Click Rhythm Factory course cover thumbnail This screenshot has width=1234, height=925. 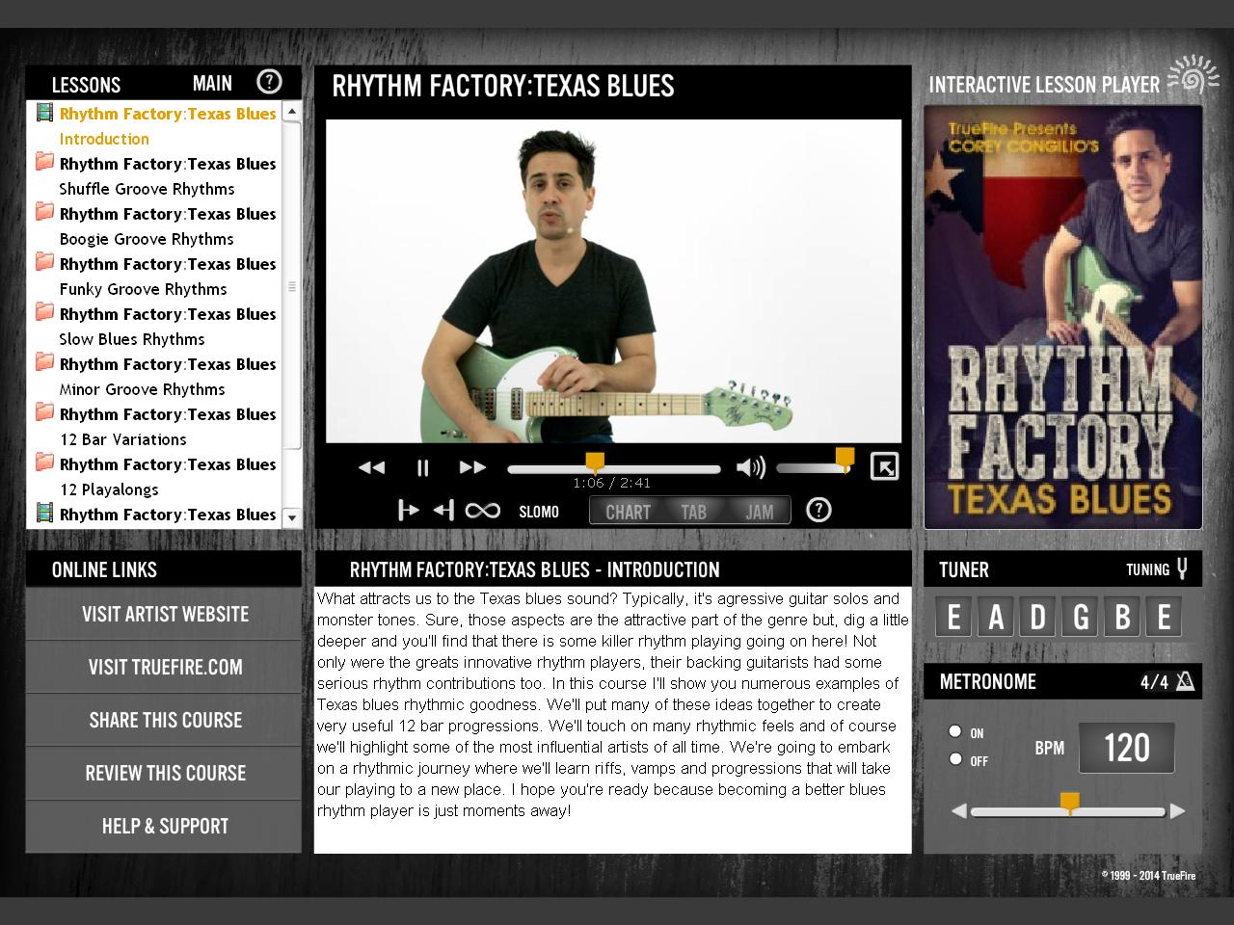pos(1062,317)
